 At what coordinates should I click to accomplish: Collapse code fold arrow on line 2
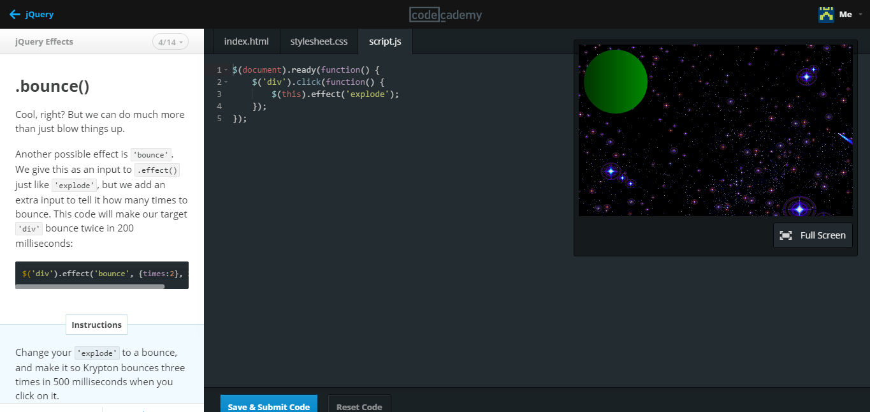[x=226, y=82]
